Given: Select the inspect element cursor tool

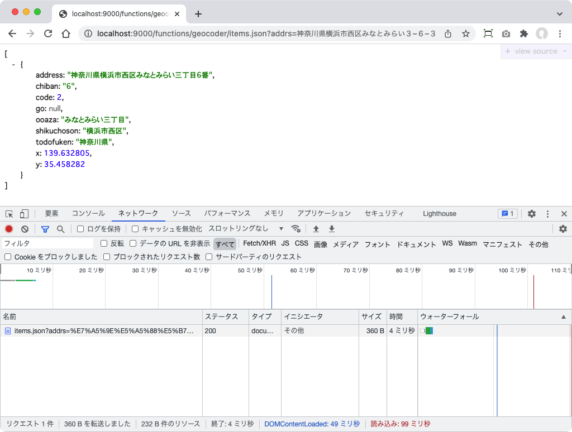Looking at the screenshot, I should [x=9, y=213].
